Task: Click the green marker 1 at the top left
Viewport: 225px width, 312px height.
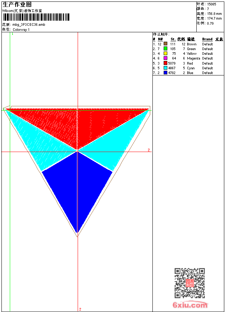Action: tap(12, 34)
